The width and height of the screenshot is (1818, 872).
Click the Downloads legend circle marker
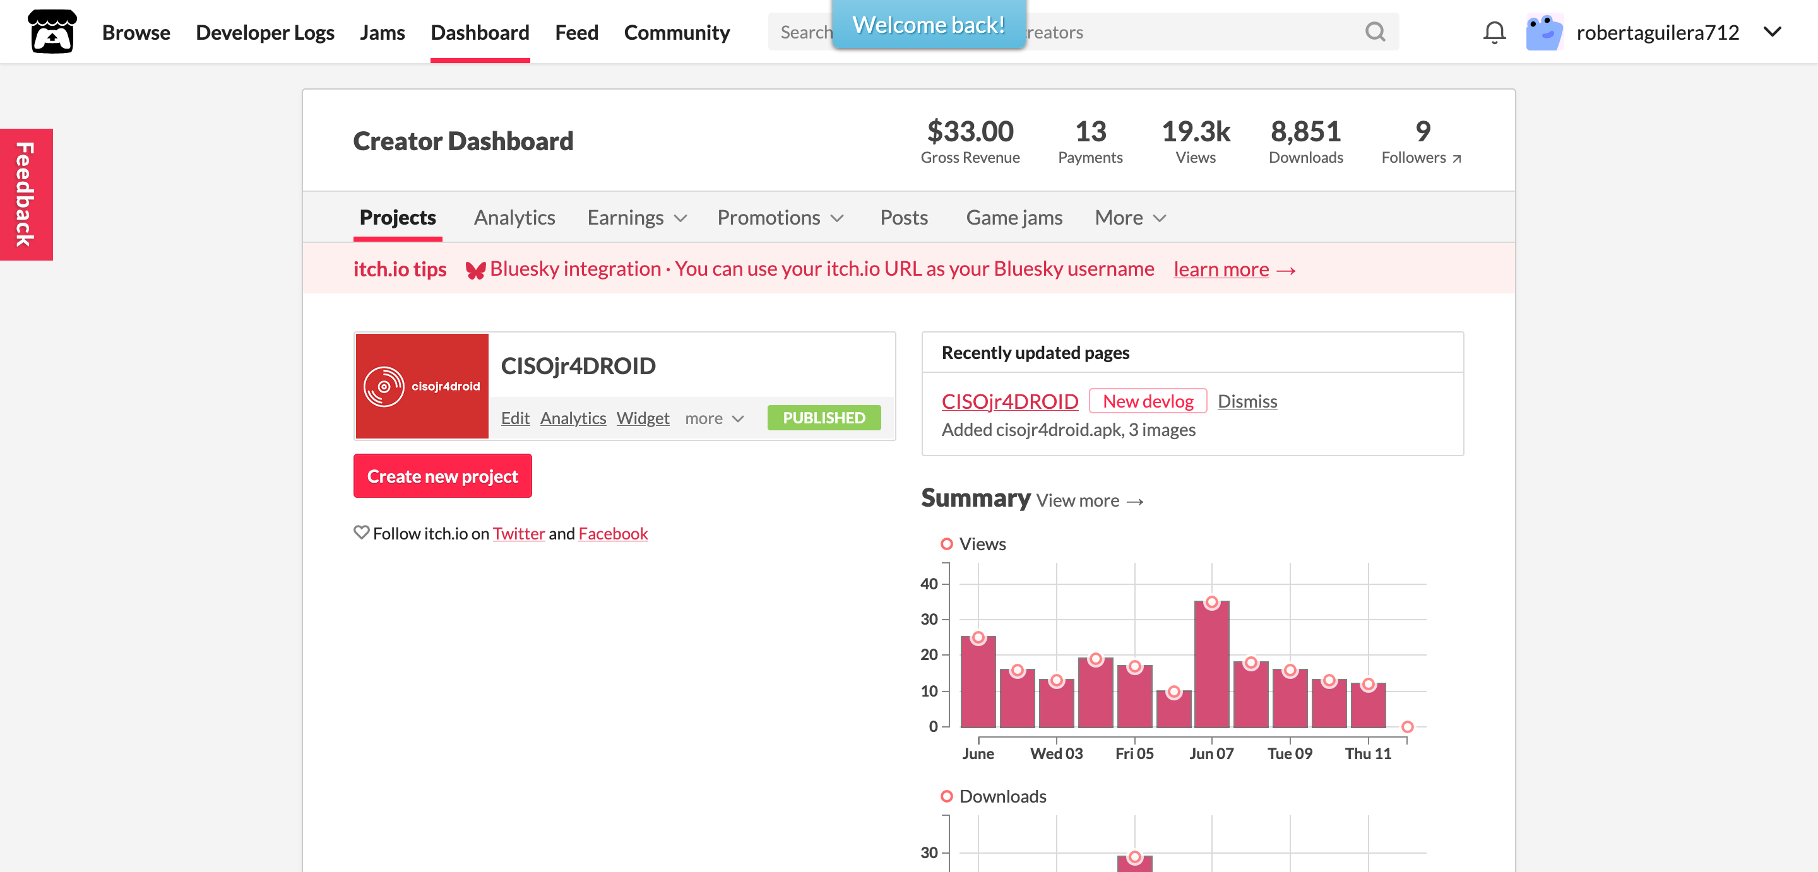947,796
